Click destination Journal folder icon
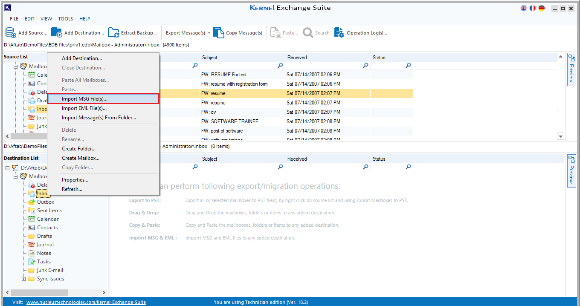The height and width of the screenshot is (306, 580). [x=32, y=245]
